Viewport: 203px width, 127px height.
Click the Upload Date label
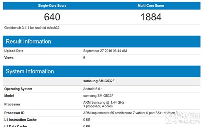point(14,51)
